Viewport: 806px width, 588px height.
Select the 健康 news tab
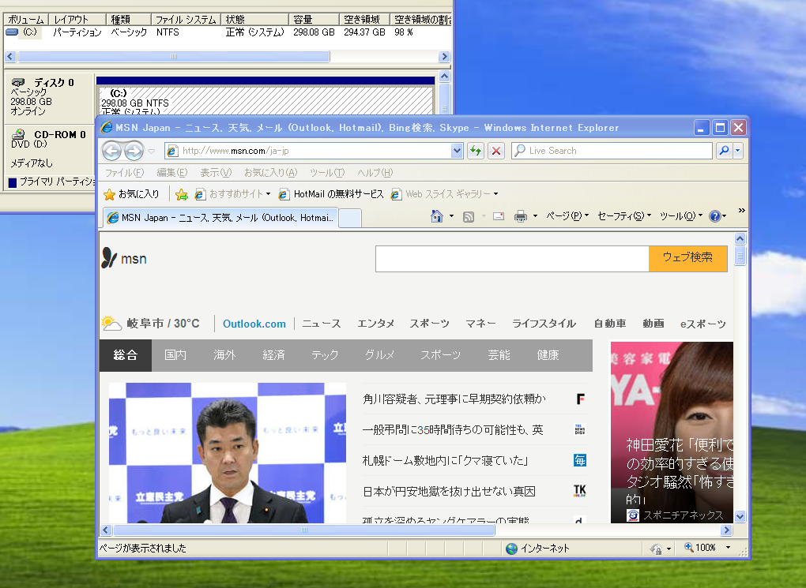coord(548,355)
